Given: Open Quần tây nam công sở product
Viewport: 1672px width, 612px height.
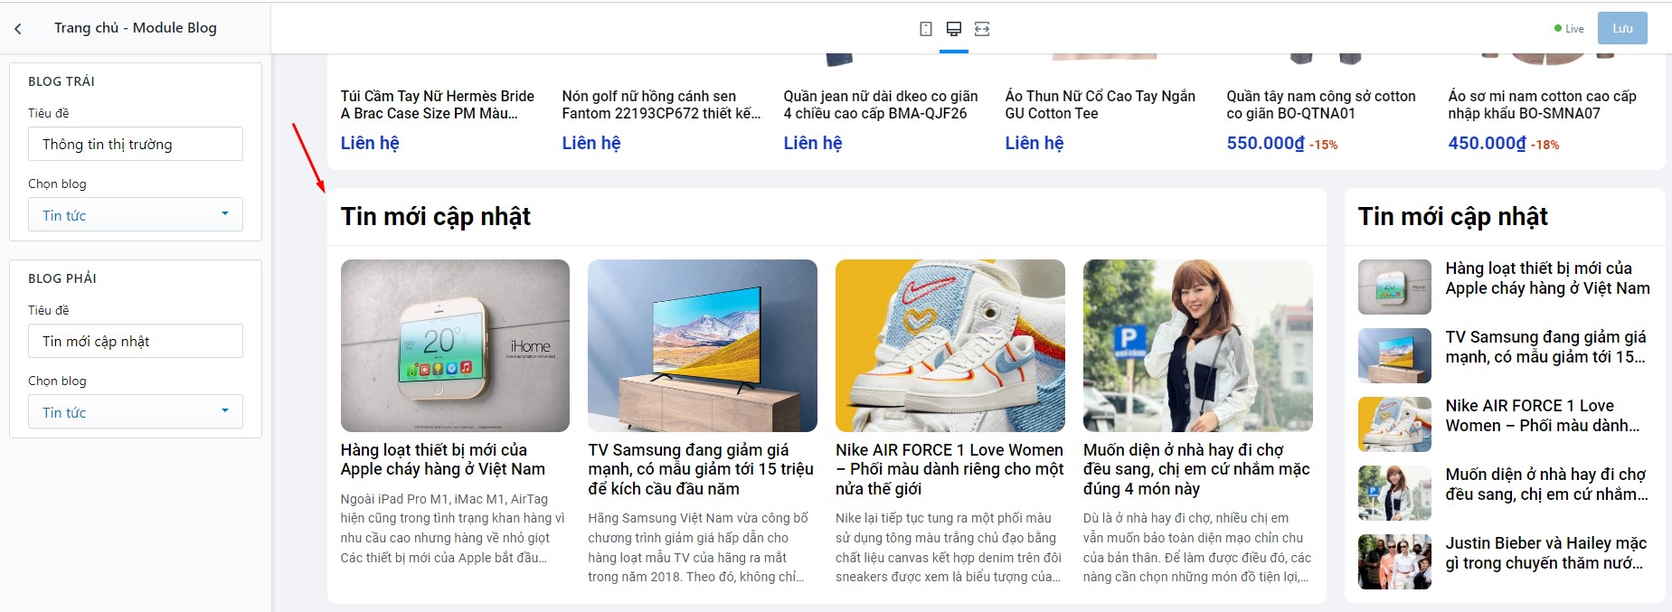Looking at the screenshot, I should [x=1321, y=105].
